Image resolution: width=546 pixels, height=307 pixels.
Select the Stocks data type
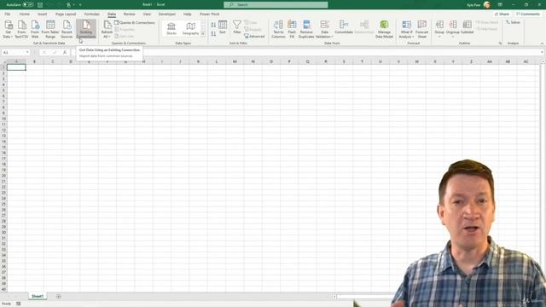(x=171, y=28)
